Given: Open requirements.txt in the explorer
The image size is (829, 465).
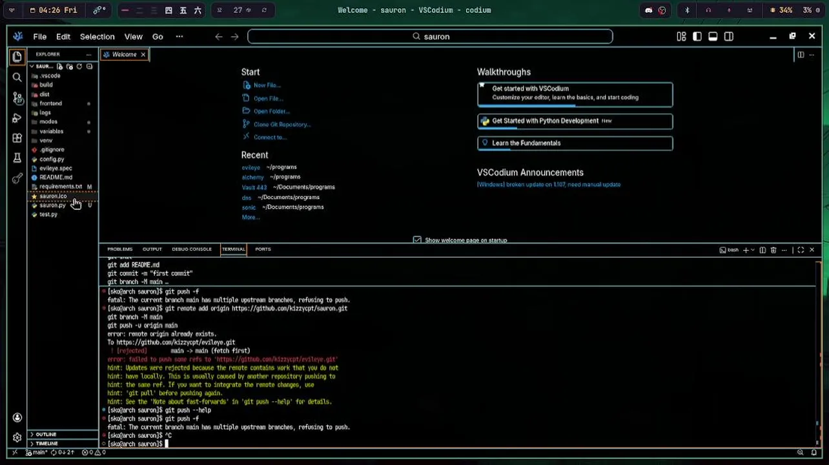Looking at the screenshot, I should pyautogui.click(x=63, y=187).
